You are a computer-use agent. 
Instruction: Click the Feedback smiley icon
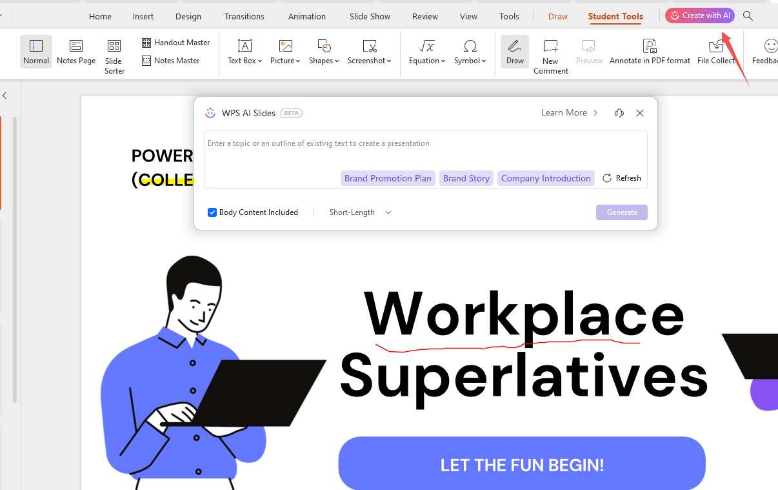(x=770, y=46)
